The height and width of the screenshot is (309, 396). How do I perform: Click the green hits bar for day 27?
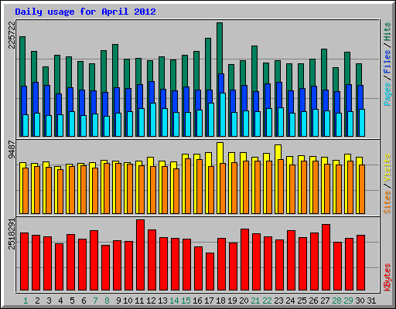tap(324, 69)
